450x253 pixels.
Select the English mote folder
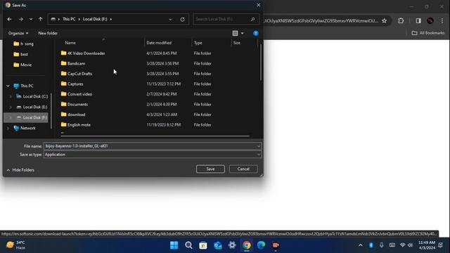coord(76,125)
